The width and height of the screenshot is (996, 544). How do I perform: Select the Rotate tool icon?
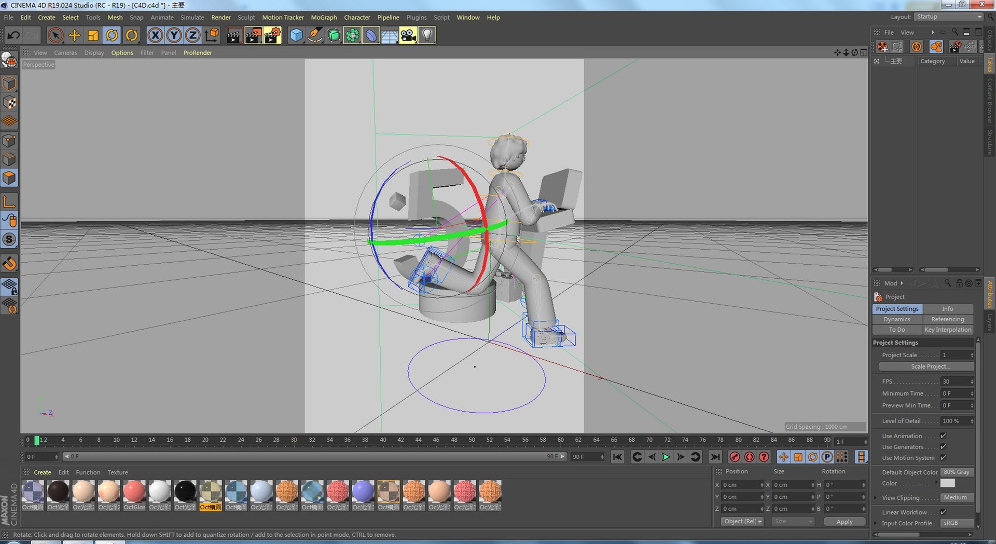click(x=112, y=35)
